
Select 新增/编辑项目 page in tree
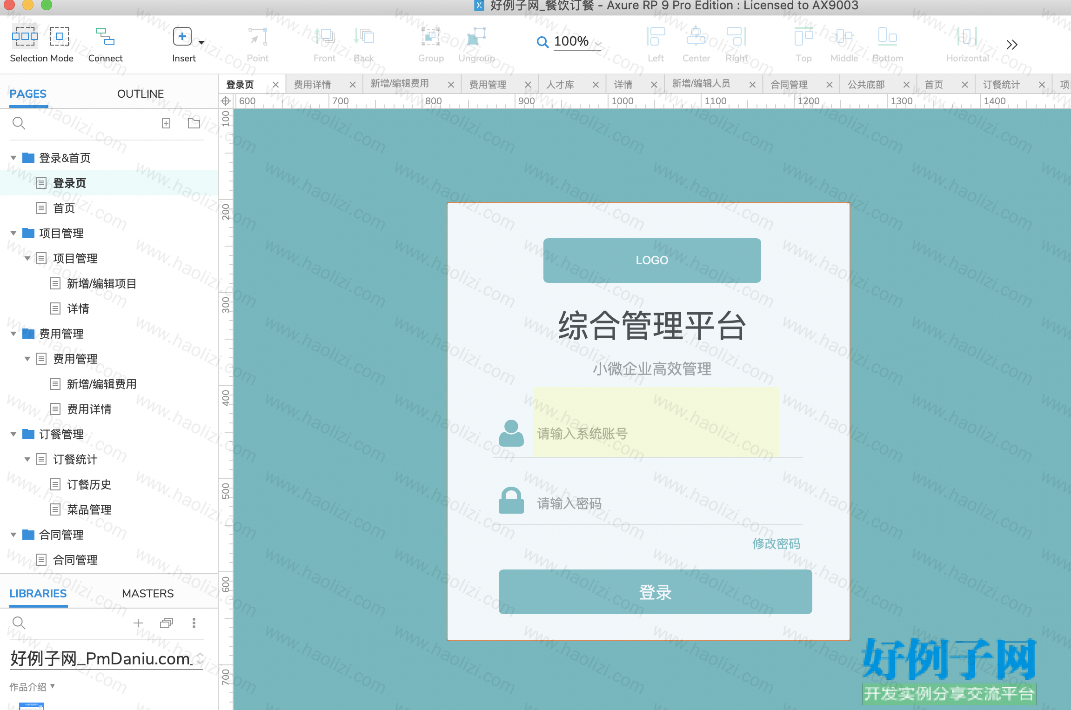[101, 283]
